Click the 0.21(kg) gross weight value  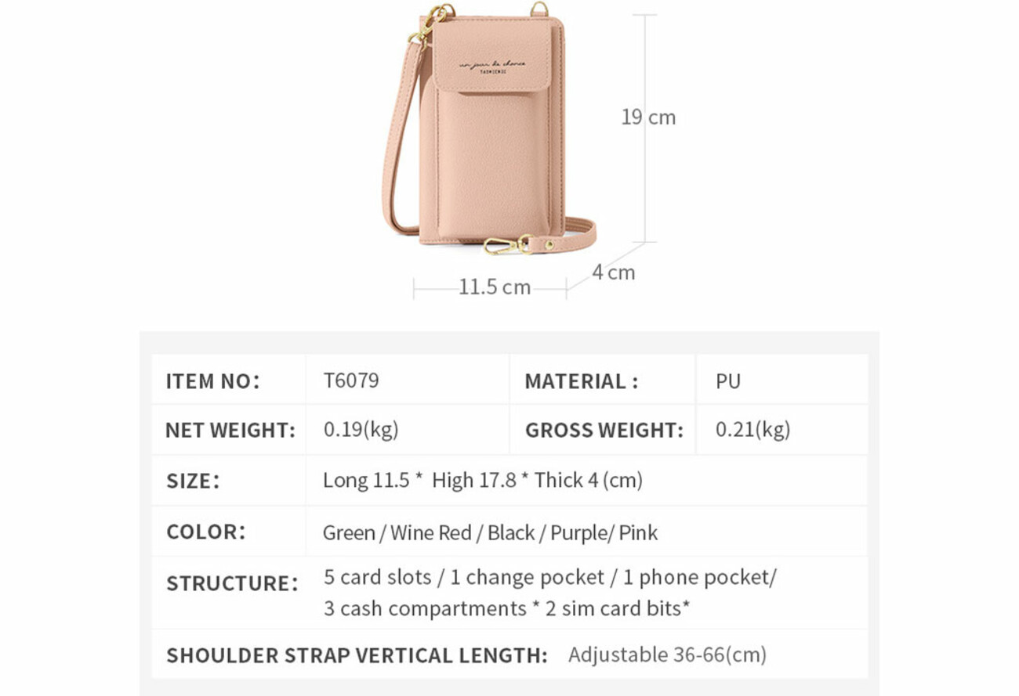753,430
